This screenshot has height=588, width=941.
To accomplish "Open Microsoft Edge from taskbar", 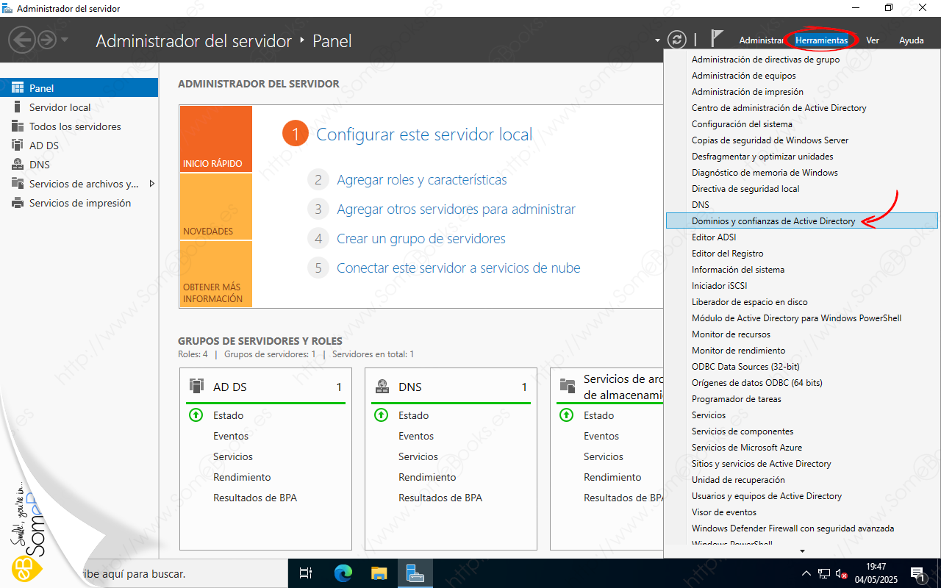I will coord(343,573).
